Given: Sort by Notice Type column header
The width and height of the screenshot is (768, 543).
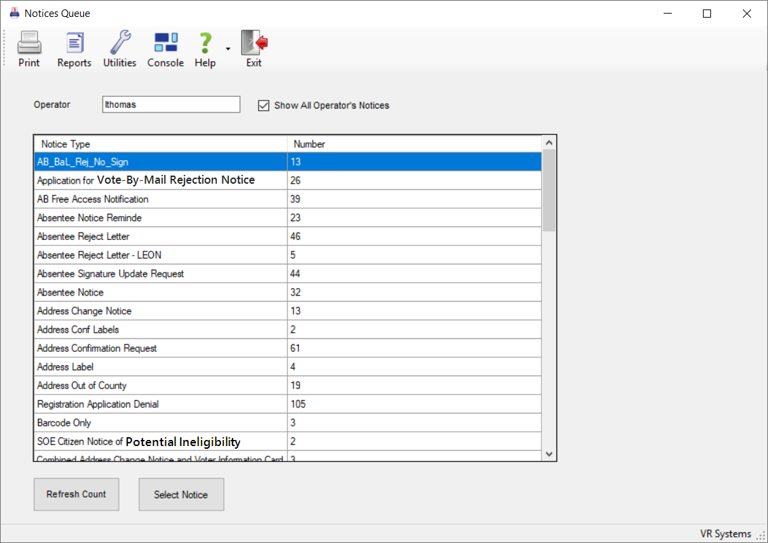Looking at the screenshot, I should point(160,144).
